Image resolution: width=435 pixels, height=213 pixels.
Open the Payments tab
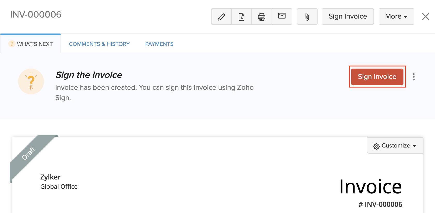[x=159, y=44]
